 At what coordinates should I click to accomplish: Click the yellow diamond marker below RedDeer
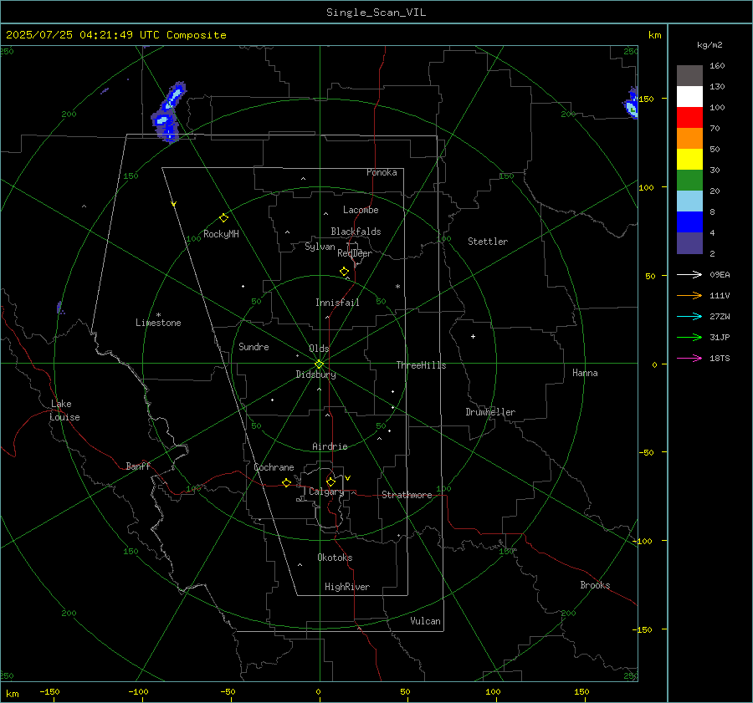(x=344, y=272)
